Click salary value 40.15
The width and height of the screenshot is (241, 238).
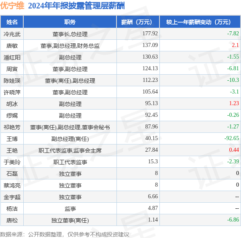pos(151,138)
